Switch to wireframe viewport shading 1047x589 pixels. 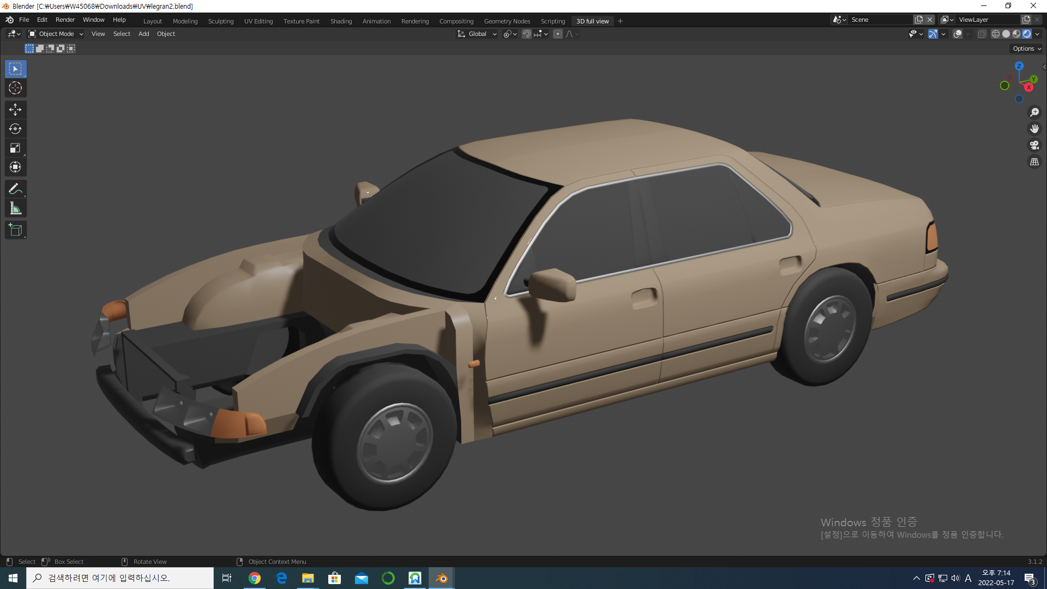[x=996, y=34]
